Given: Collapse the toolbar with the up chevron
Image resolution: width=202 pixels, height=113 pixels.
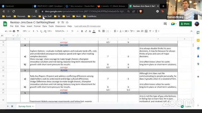Looking at the screenshot, I should 192,31.
